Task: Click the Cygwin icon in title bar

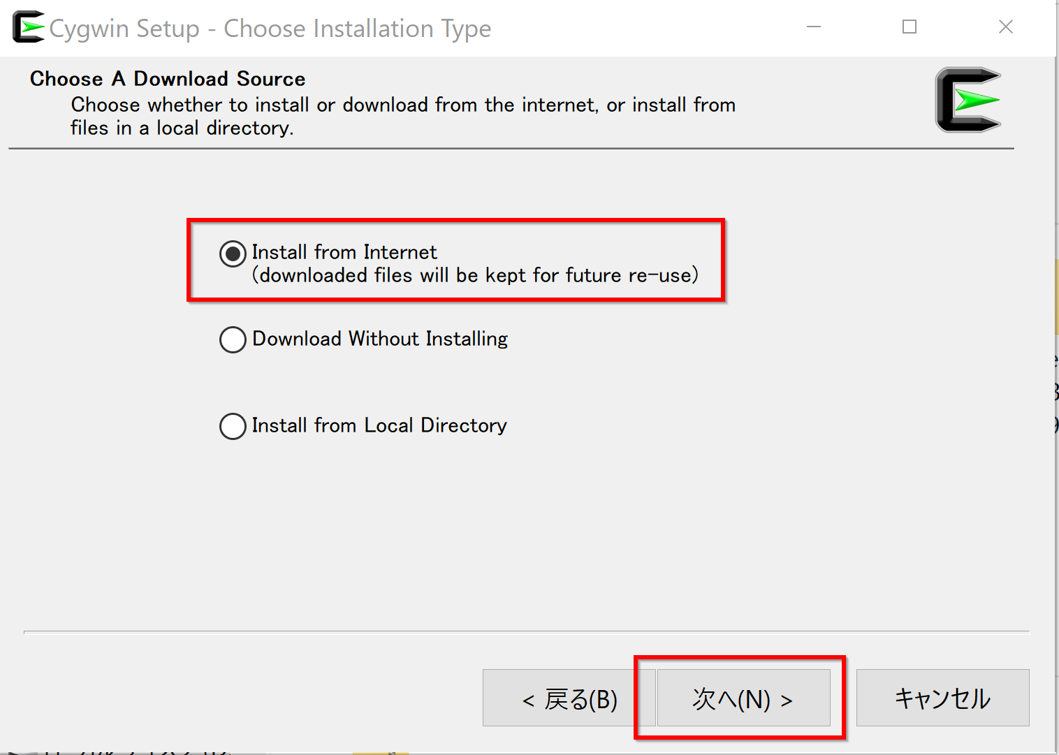Action: pos(29,27)
